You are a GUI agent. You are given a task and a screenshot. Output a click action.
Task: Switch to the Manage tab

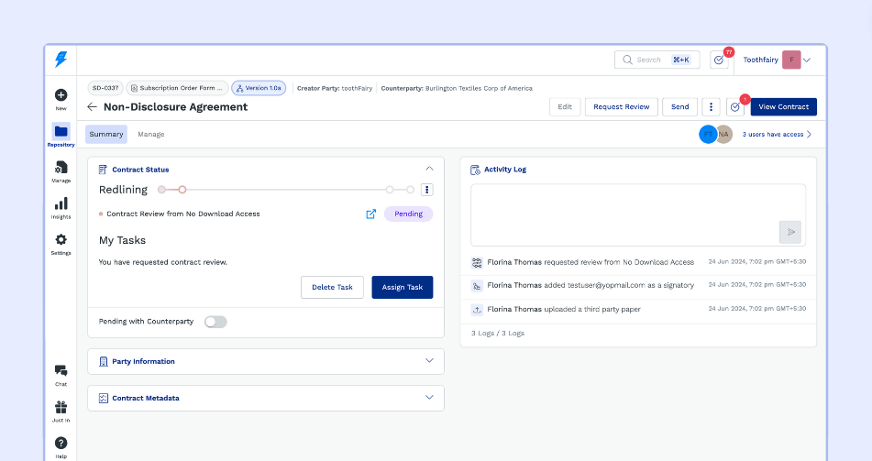tap(151, 135)
